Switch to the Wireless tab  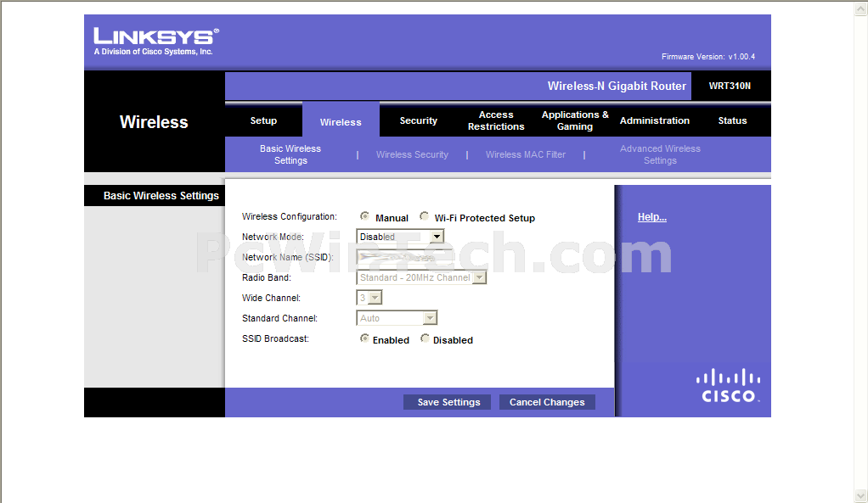(x=341, y=121)
